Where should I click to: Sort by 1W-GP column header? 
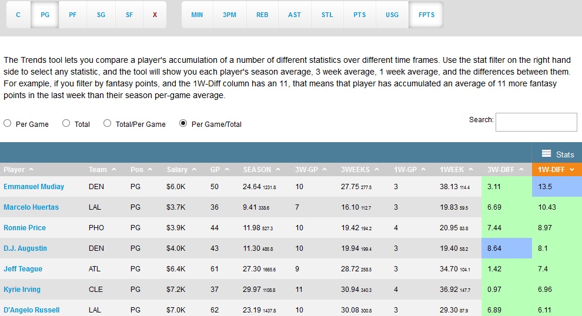click(410, 170)
